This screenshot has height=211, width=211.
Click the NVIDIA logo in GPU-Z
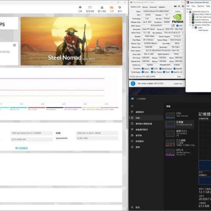click(178, 18)
